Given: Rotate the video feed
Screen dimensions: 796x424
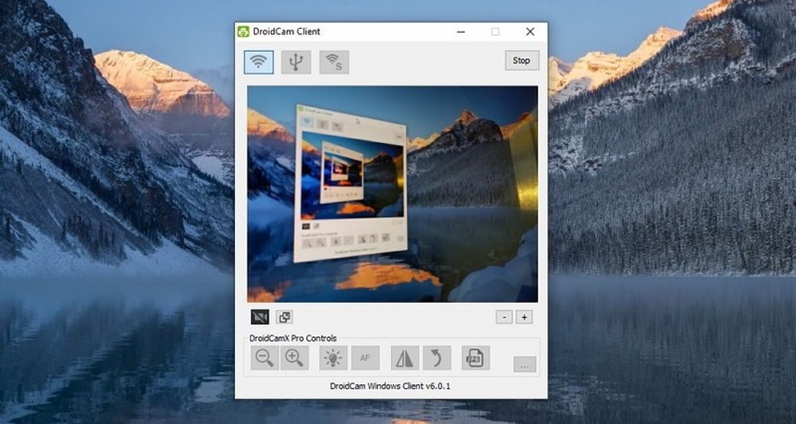Looking at the screenshot, I should 437,357.
